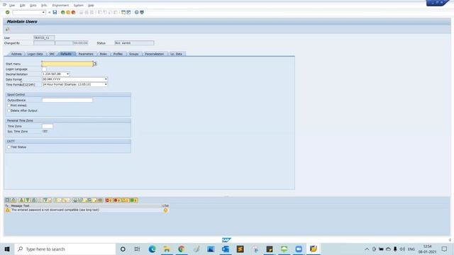This screenshot has height=255, width=454.
Task: Save the user with the floppy disk icon
Action: pyautogui.click(x=55, y=13)
